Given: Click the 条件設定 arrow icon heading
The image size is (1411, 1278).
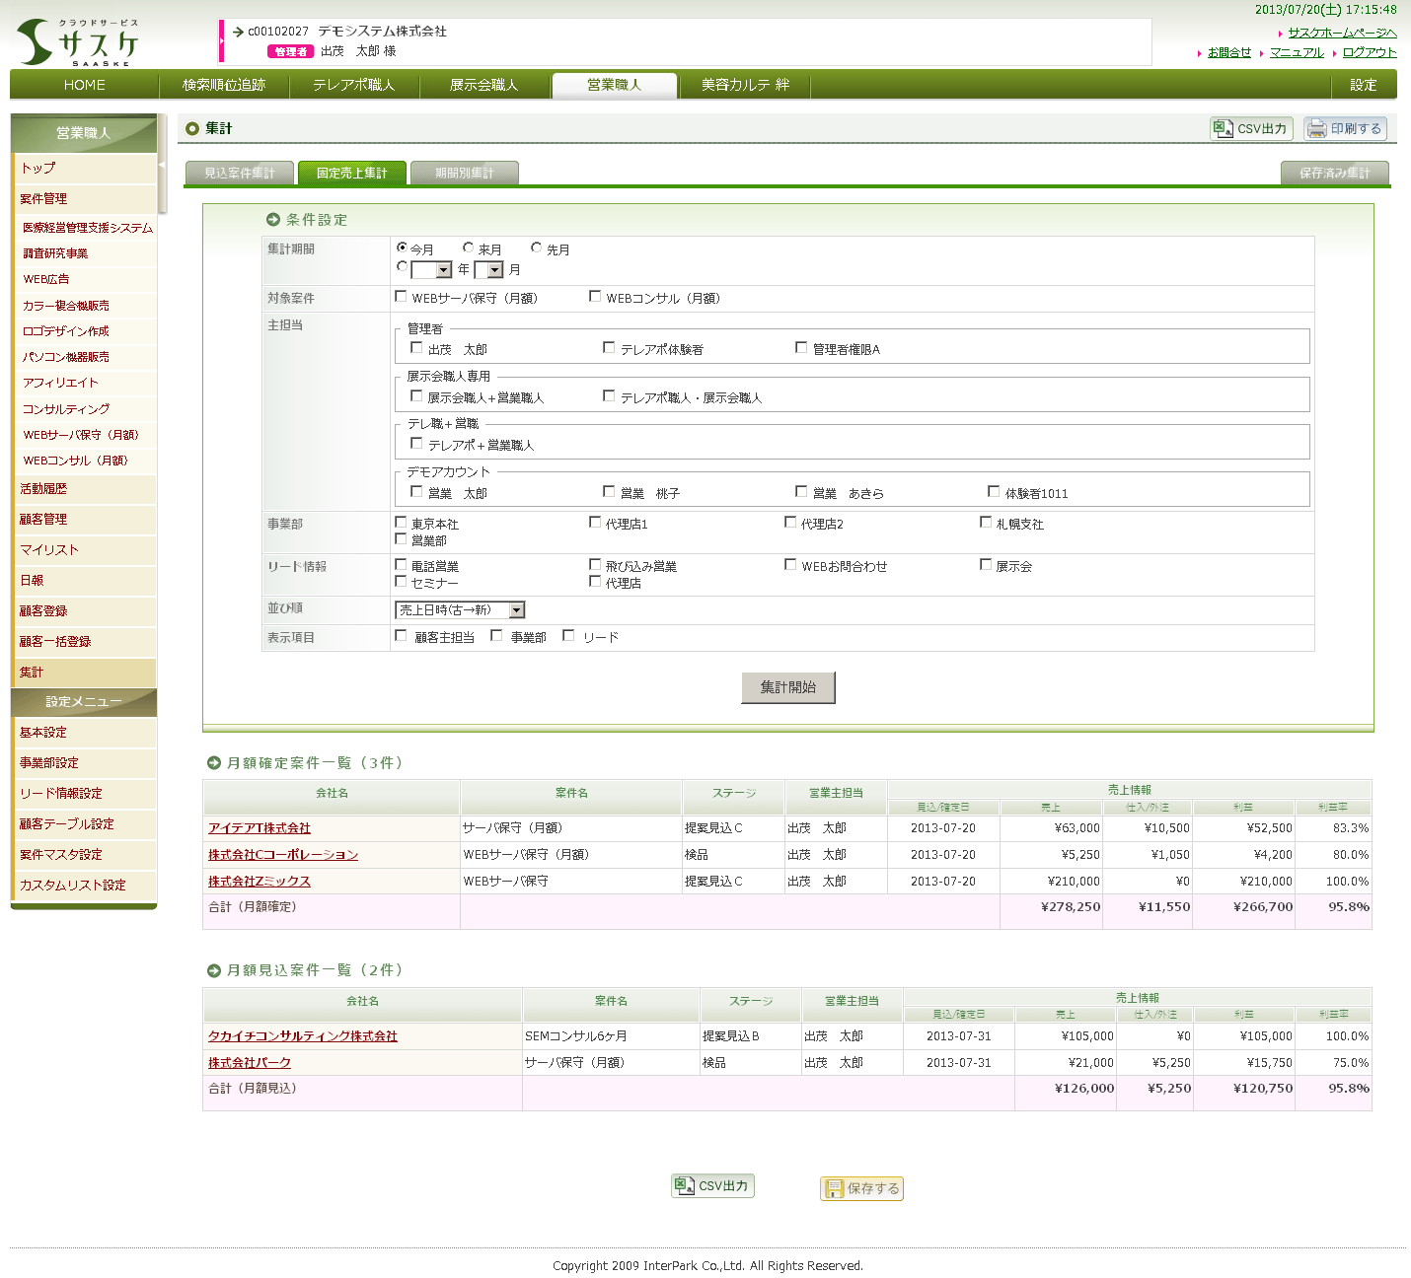Looking at the screenshot, I should [273, 220].
